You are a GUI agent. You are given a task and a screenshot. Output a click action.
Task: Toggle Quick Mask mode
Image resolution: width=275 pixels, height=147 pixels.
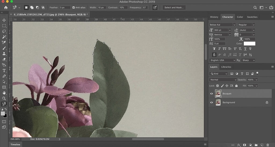(x=4, y=122)
